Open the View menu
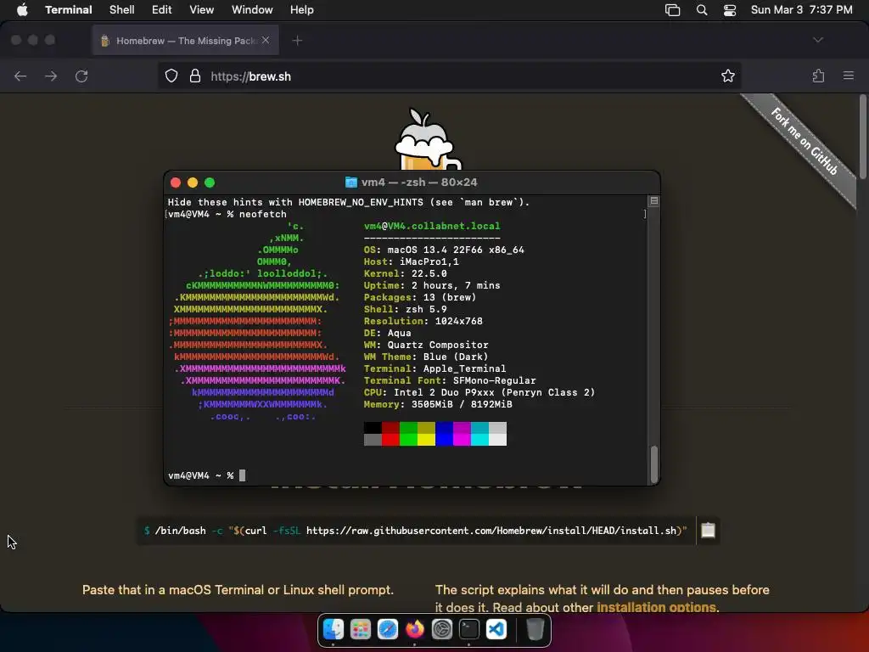The image size is (869, 652). click(x=202, y=10)
